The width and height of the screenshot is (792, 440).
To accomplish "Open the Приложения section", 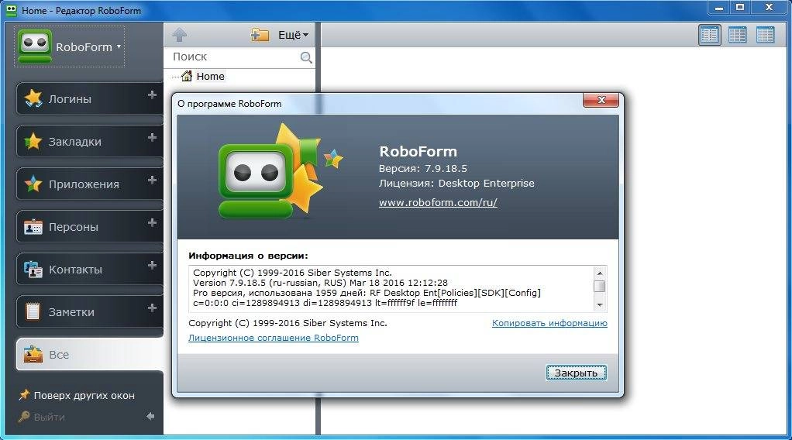I will click(x=90, y=184).
